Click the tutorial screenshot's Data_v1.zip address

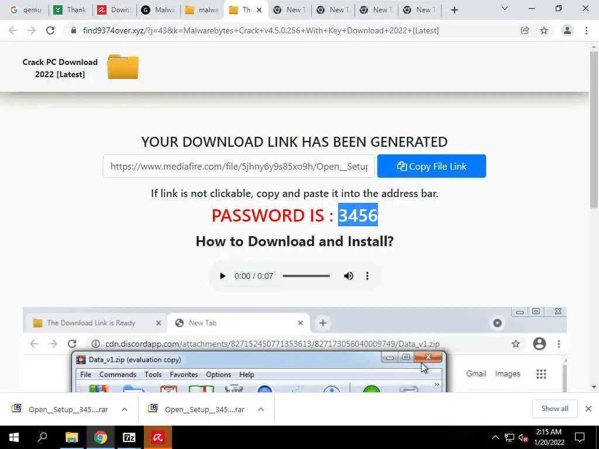(x=272, y=344)
